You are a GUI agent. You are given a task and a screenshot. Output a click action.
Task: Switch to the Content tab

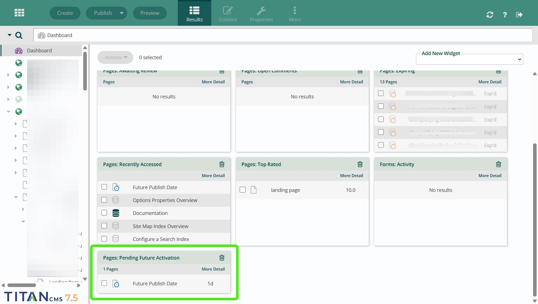pos(228,13)
